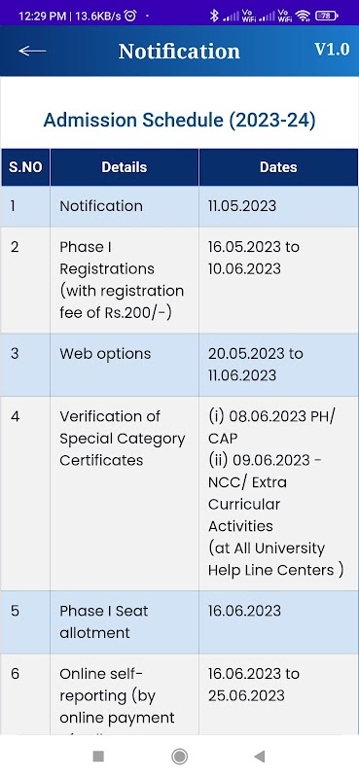The height and width of the screenshot is (778, 359).
Task: Tap the back arrow in header
Action: tap(32, 51)
